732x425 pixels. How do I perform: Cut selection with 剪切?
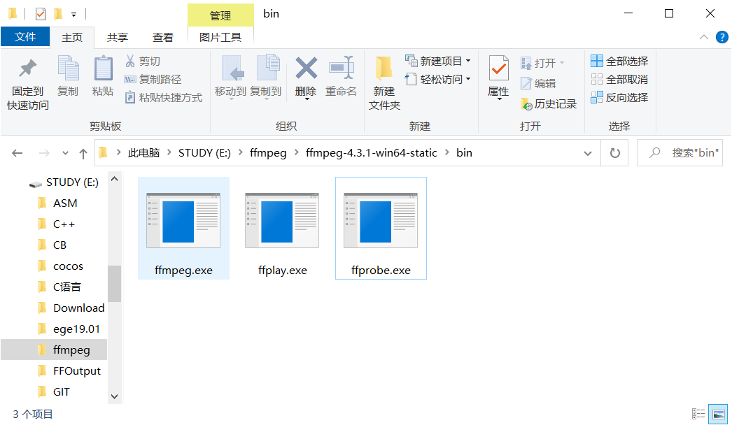pos(143,61)
